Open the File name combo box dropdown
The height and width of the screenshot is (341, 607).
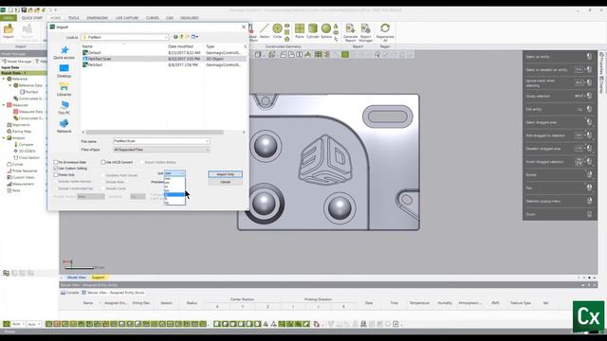coord(207,141)
